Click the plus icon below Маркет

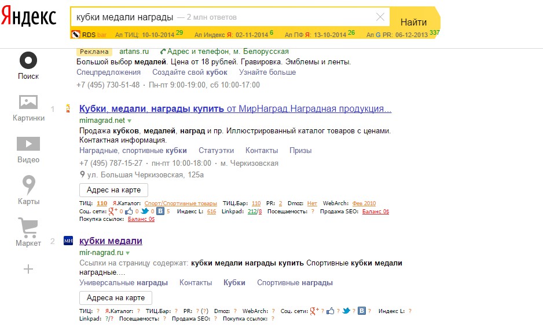click(28, 269)
